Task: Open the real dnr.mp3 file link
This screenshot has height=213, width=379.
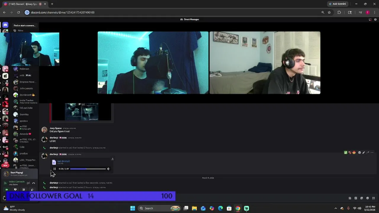Action: click(63, 161)
